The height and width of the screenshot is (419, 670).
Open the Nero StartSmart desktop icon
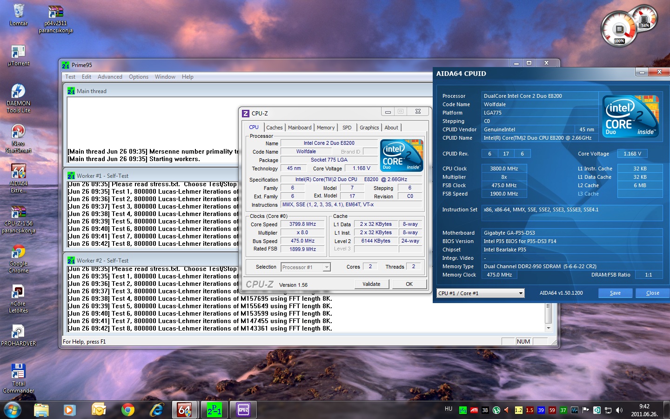tap(19, 138)
